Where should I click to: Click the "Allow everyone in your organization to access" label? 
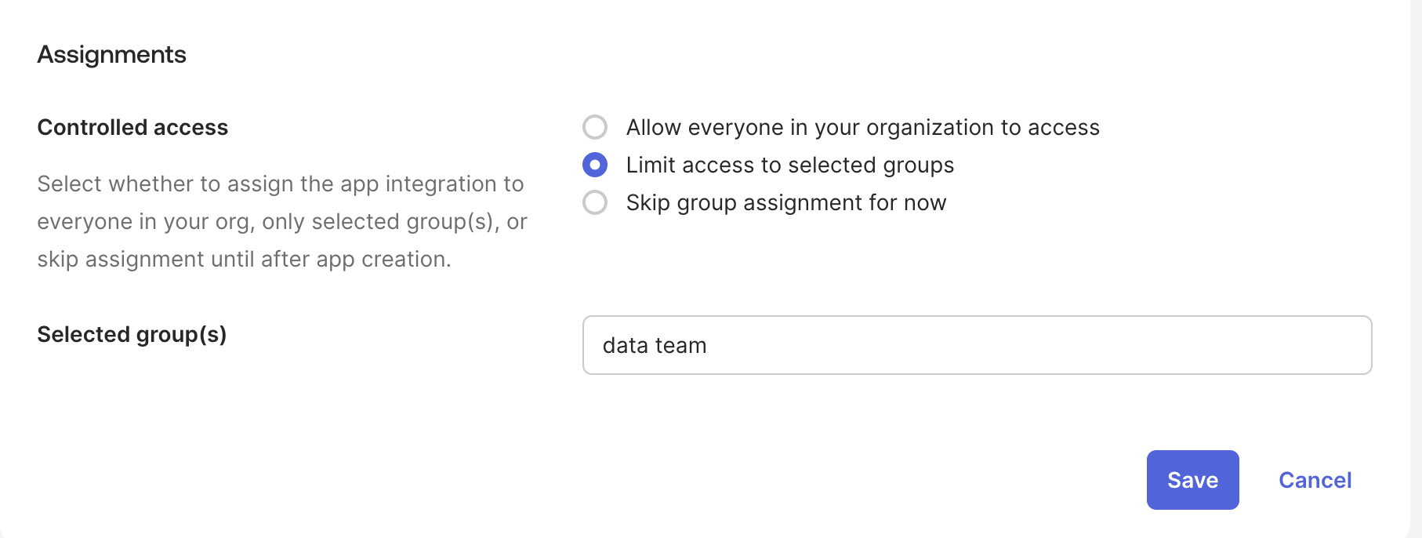point(862,127)
